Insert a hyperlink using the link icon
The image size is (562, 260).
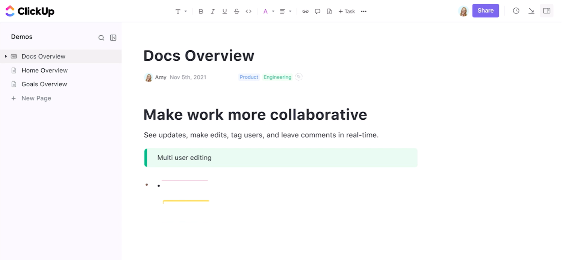coord(306,11)
